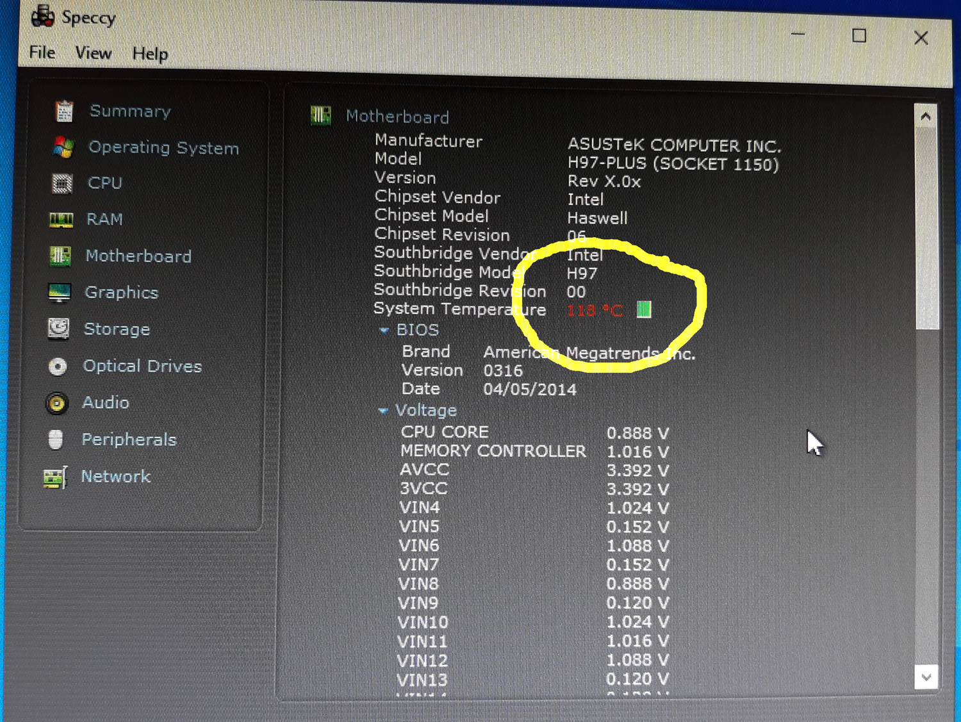
Task: Click the scrollbar up arrow
Action: [925, 117]
